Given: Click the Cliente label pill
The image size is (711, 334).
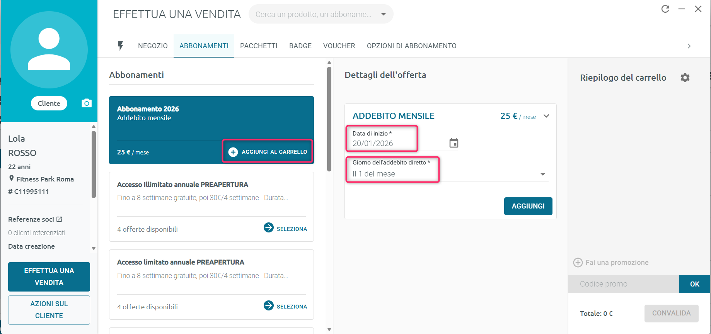Looking at the screenshot, I should (x=49, y=103).
